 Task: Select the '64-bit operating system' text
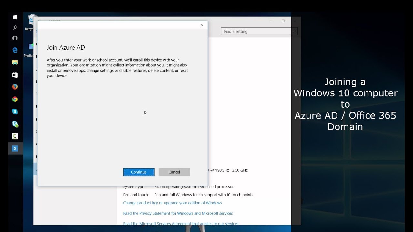[194, 187]
